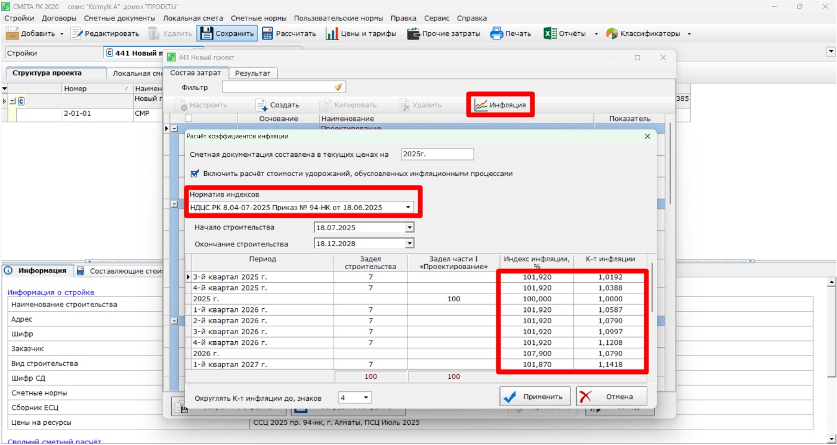
Task: Close the inflation coefficients dialog
Action: (648, 136)
